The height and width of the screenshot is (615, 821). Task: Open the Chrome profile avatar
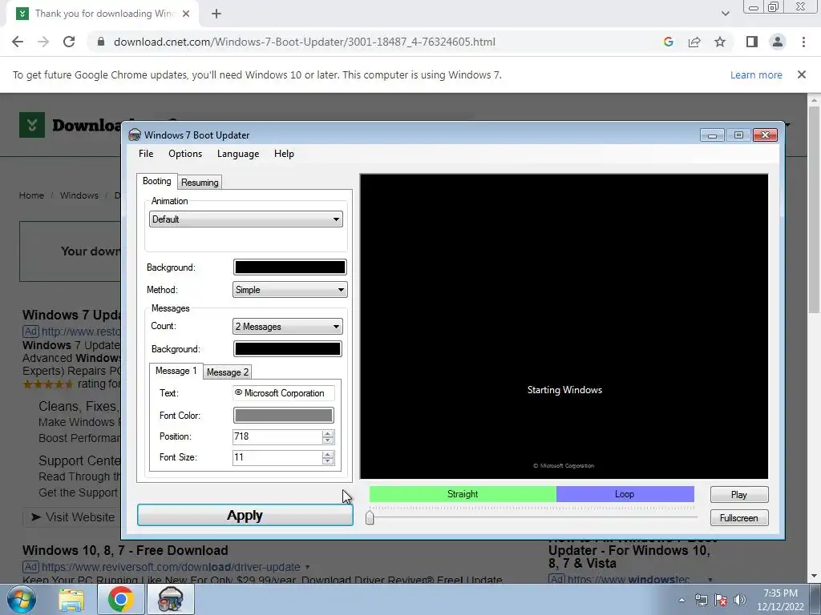pyautogui.click(x=778, y=42)
